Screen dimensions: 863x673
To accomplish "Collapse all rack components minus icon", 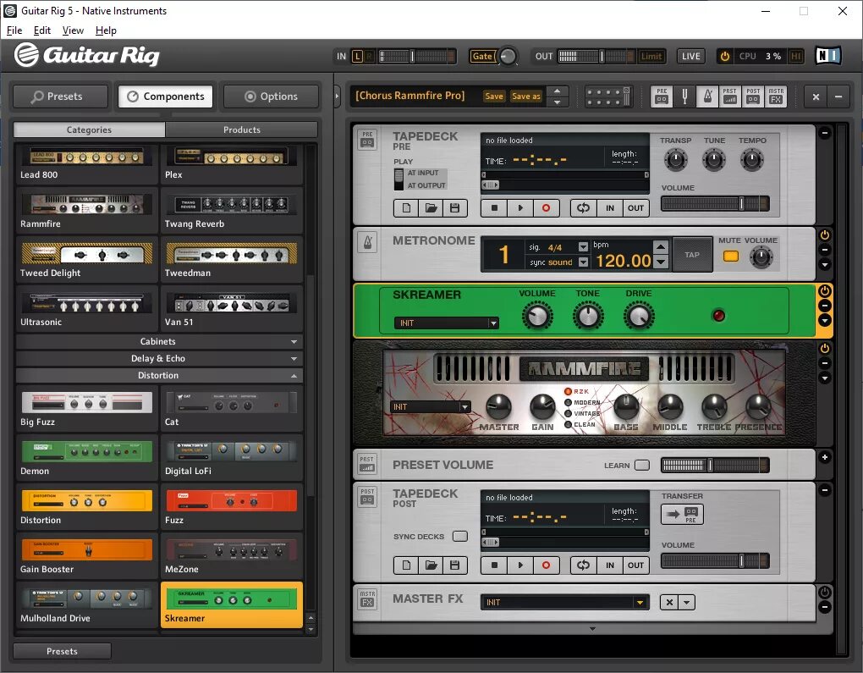I will pyautogui.click(x=838, y=97).
